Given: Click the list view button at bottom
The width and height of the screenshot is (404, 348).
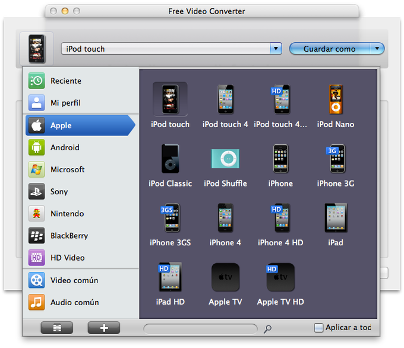Looking at the screenshot, I should point(57,328).
